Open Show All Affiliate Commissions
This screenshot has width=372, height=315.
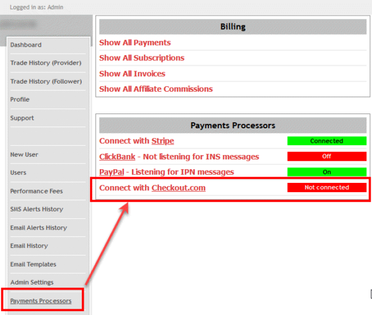[x=156, y=89]
